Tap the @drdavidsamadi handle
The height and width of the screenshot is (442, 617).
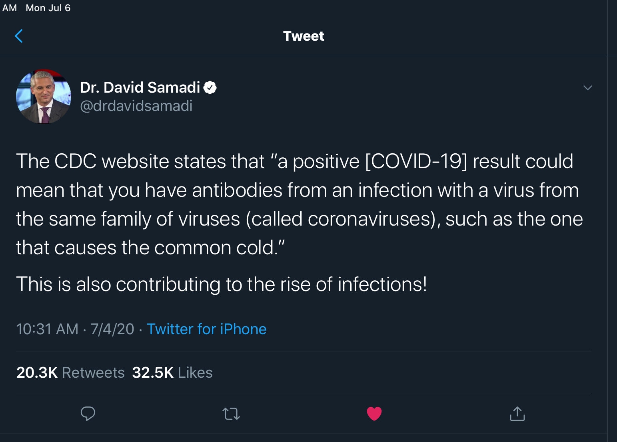[x=136, y=106]
